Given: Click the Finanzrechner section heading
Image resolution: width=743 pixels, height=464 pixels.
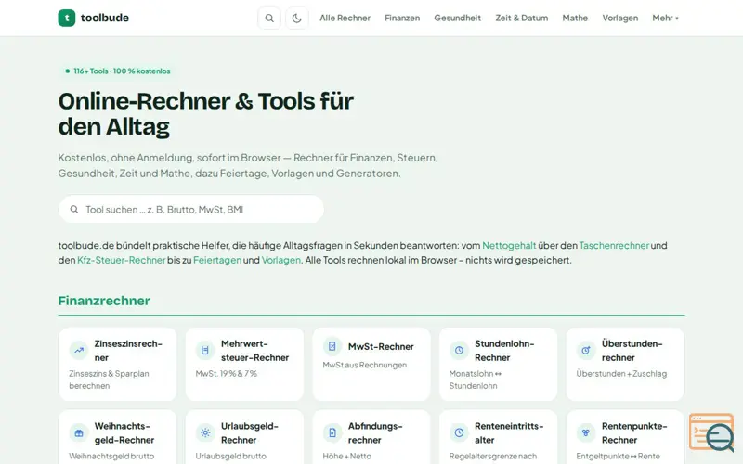Looking at the screenshot, I should [104, 301].
